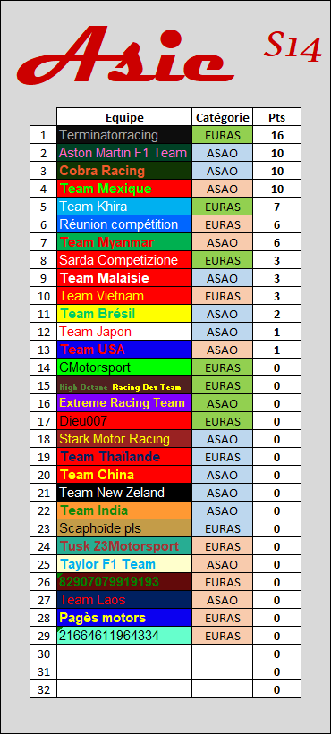Select the bright green CMotorsport cell
The image size is (331, 734).
pyautogui.click(x=124, y=367)
